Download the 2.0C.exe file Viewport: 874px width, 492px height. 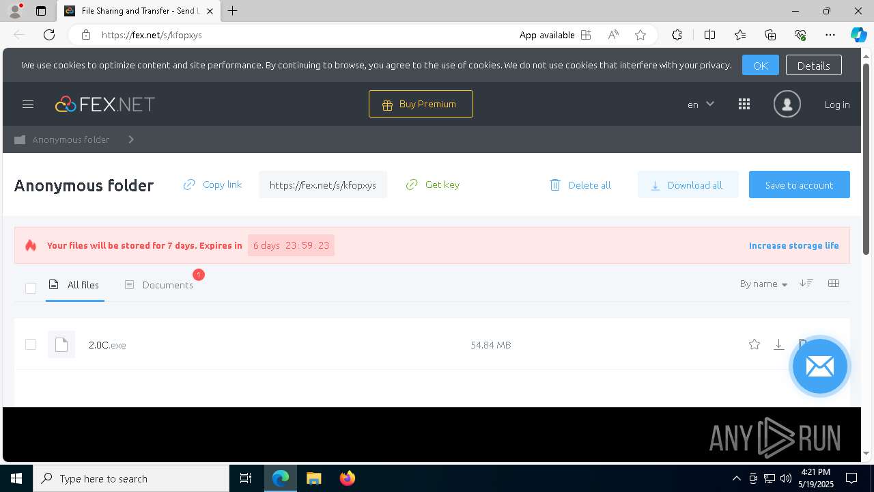click(778, 344)
